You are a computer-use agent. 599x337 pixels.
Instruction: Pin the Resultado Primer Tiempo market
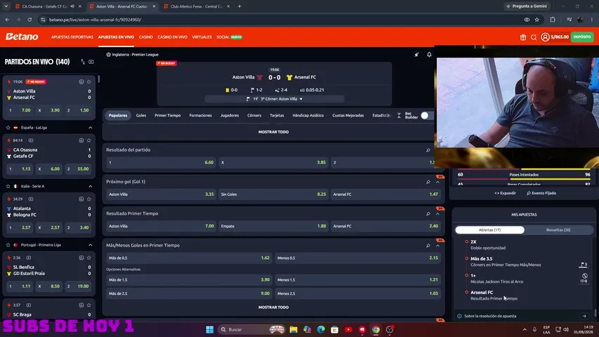pos(428,213)
